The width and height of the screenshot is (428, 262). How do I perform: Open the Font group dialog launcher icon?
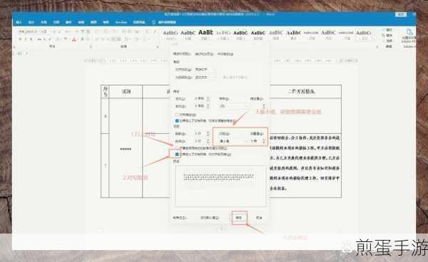91,47
